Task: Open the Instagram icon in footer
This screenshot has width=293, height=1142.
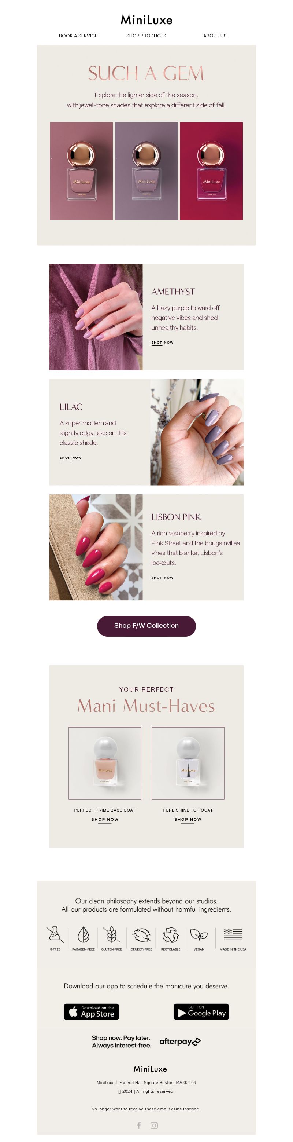Action: 154,1125
